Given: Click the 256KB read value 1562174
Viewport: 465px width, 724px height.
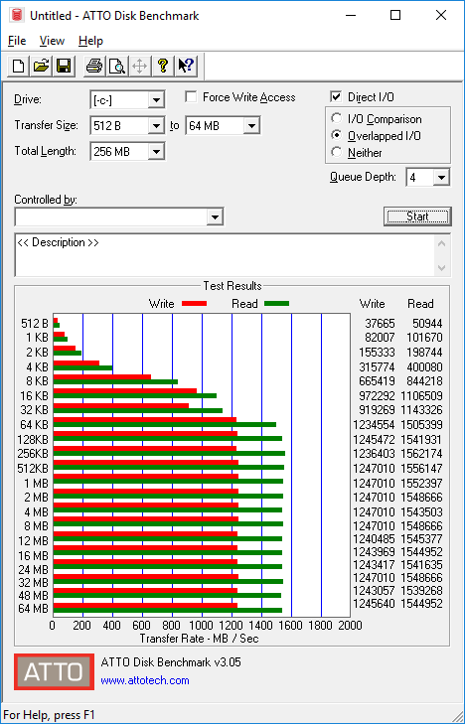Looking at the screenshot, I should pos(421,454).
